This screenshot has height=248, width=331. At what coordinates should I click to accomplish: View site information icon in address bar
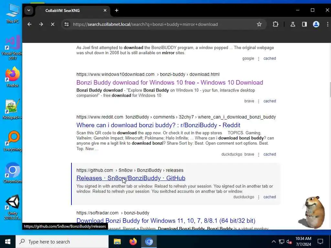(x=67, y=24)
